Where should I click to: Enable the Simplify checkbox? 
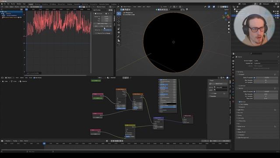238,118
